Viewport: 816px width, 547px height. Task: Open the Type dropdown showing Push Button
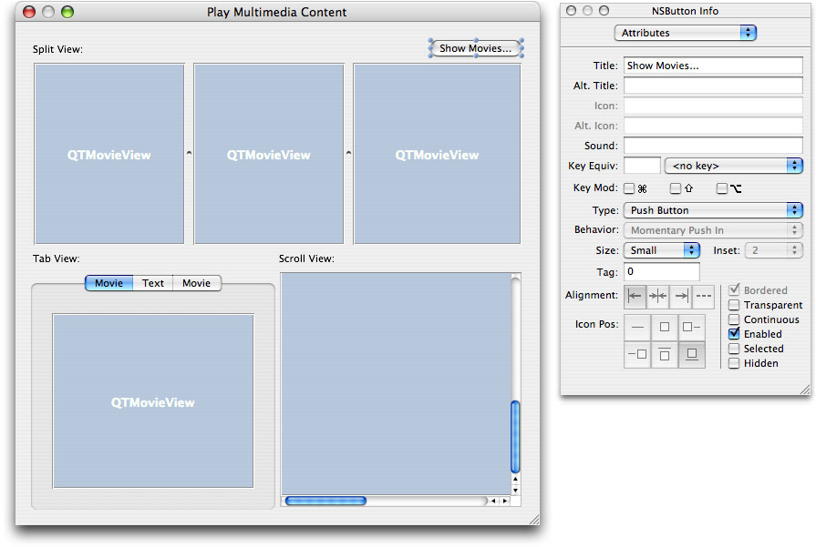(x=713, y=210)
